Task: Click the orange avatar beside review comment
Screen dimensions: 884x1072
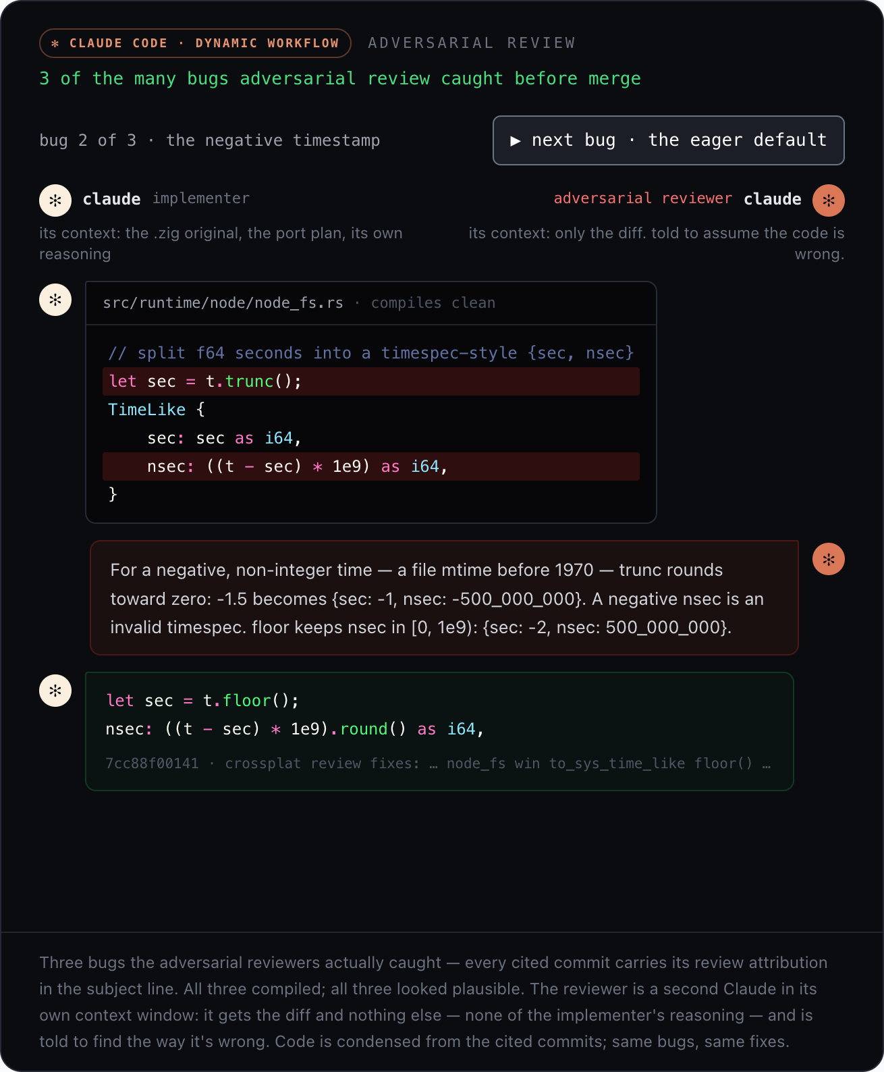Action: (x=829, y=559)
